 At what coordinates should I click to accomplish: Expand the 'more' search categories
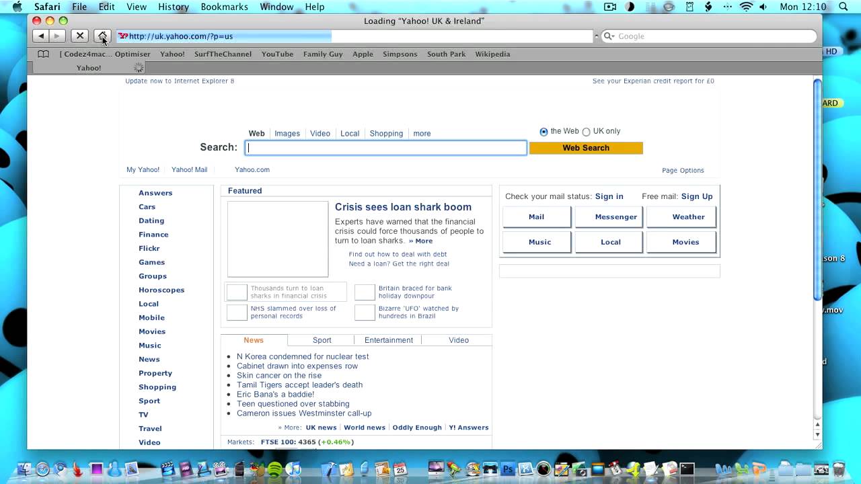coord(422,134)
